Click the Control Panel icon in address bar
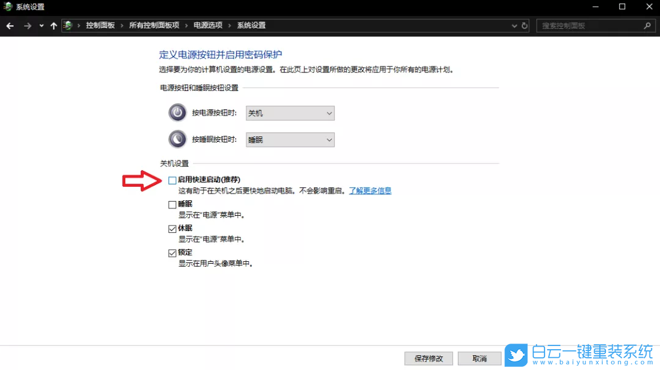Image resolution: width=660 pixels, height=370 pixels. coord(69,26)
